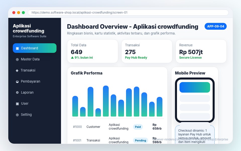
Task: Click Customer cell in row #1000
Action: 93,127
